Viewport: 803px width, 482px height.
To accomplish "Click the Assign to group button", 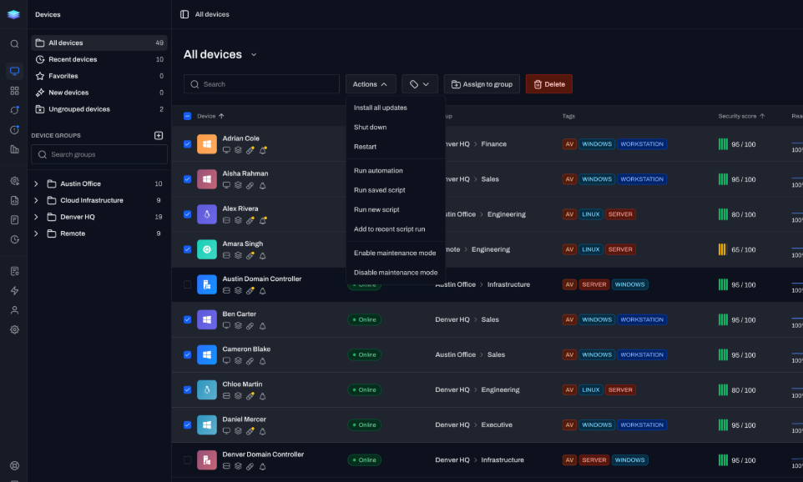I will (x=482, y=84).
